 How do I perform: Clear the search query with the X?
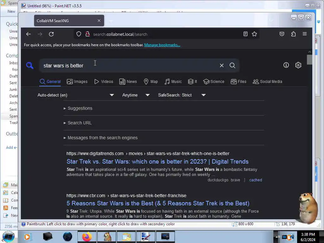222,65
